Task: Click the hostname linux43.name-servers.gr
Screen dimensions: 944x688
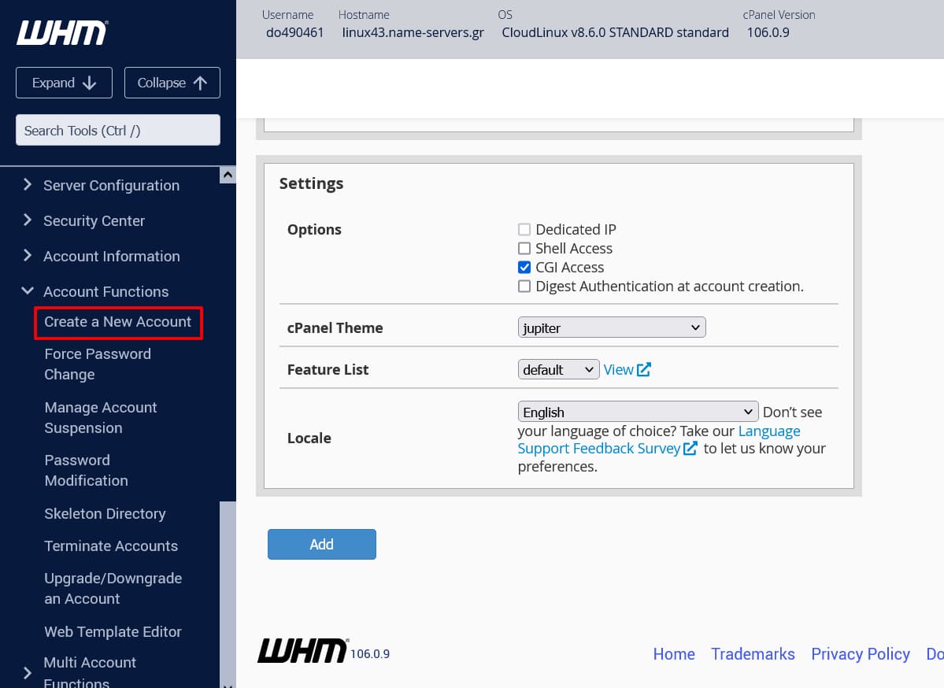Action: click(413, 32)
